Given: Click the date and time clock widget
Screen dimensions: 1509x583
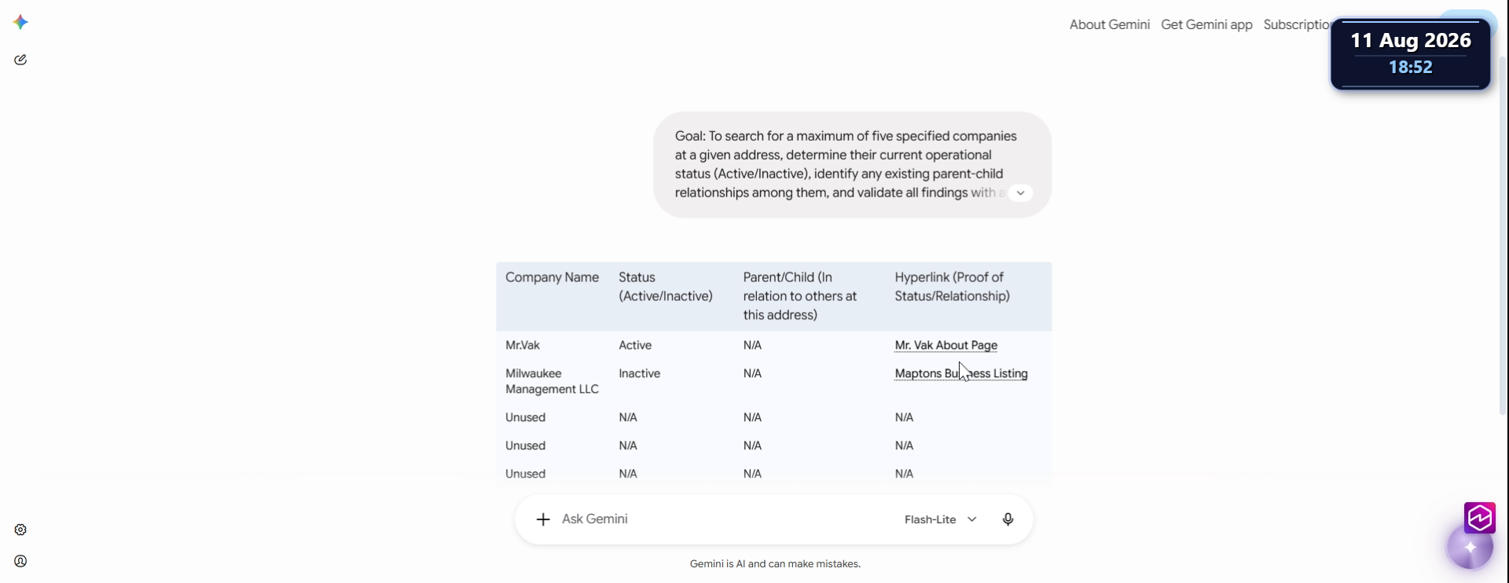Looking at the screenshot, I should tap(1411, 54).
